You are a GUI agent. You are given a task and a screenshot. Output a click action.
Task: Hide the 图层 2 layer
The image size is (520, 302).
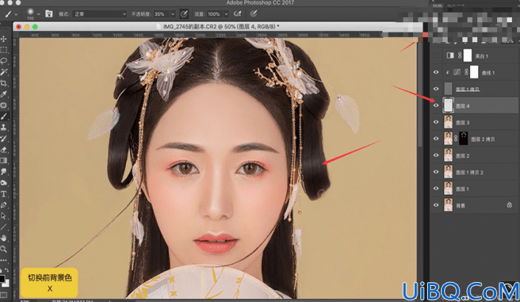pyautogui.click(x=436, y=155)
